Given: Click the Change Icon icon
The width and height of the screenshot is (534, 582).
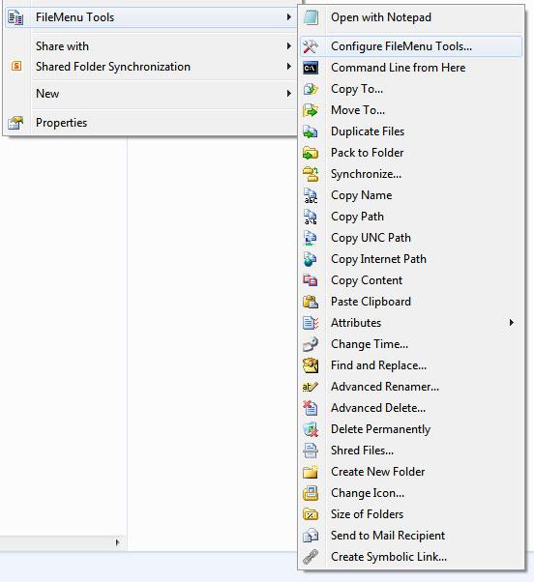Looking at the screenshot, I should (x=311, y=493).
